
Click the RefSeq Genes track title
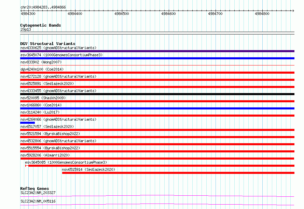pos(34,189)
